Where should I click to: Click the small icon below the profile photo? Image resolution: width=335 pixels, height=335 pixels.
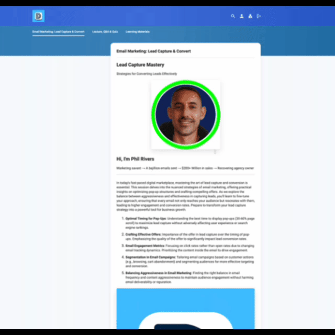(215, 152)
